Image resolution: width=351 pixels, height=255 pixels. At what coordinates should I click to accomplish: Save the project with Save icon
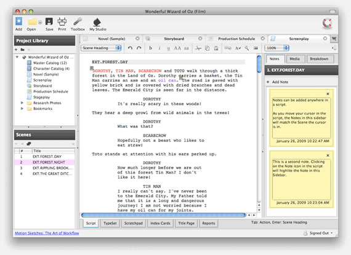[x=49, y=22]
